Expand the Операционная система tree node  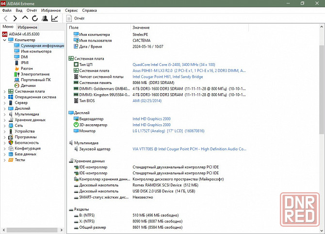point(4,97)
